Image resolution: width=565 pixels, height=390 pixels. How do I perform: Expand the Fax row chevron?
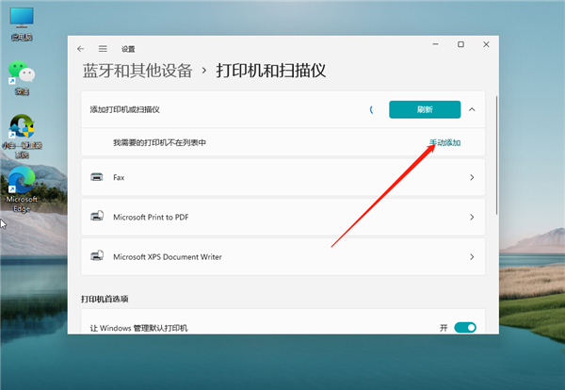(472, 177)
